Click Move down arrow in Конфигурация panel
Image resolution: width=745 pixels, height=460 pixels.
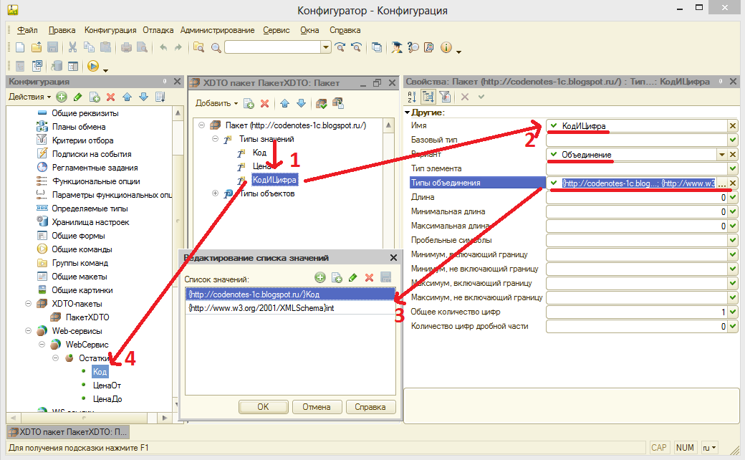[x=143, y=97]
